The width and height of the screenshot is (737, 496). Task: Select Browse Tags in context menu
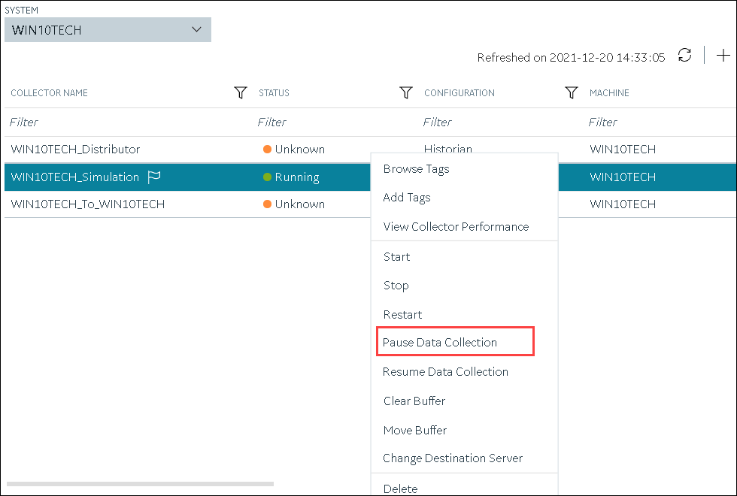416,169
